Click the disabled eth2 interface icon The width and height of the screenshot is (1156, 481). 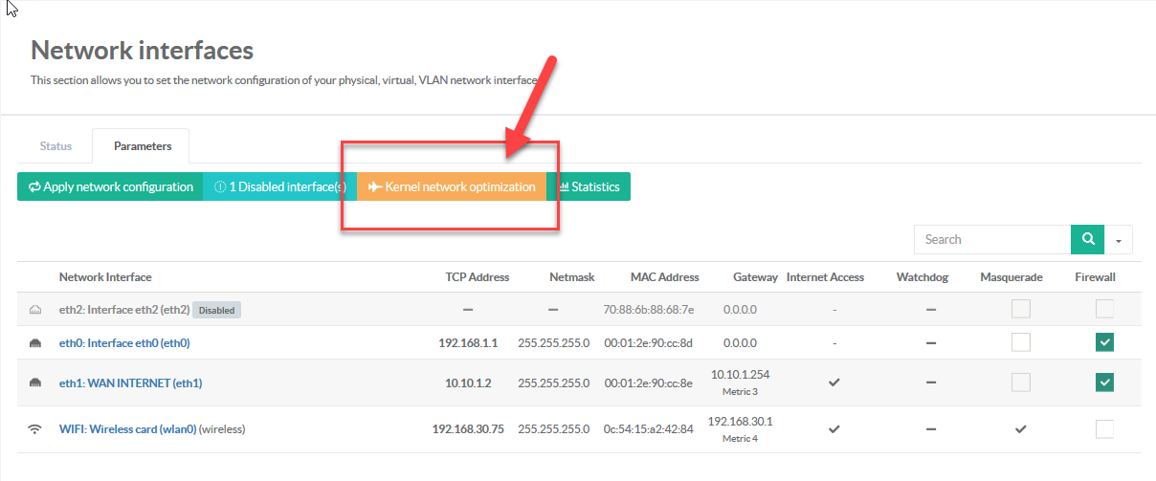coord(35,310)
